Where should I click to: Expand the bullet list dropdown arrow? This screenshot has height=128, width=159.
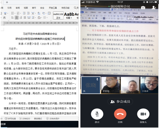pos(15,13)
